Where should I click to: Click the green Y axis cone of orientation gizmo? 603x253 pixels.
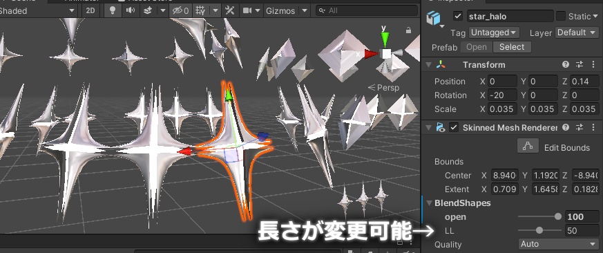tap(384, 39)
